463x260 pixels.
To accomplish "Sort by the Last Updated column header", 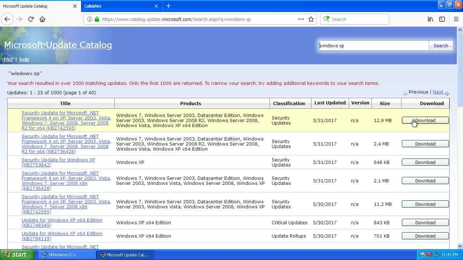I will 330,103.
